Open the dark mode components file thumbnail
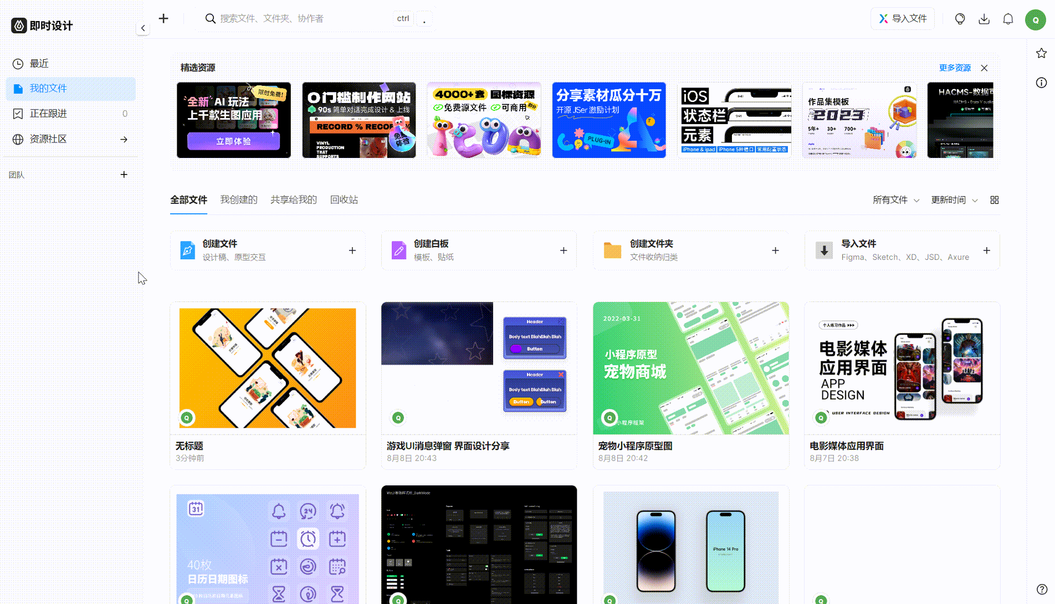The height and width of the screenshot is (604, 1055). 479,545
